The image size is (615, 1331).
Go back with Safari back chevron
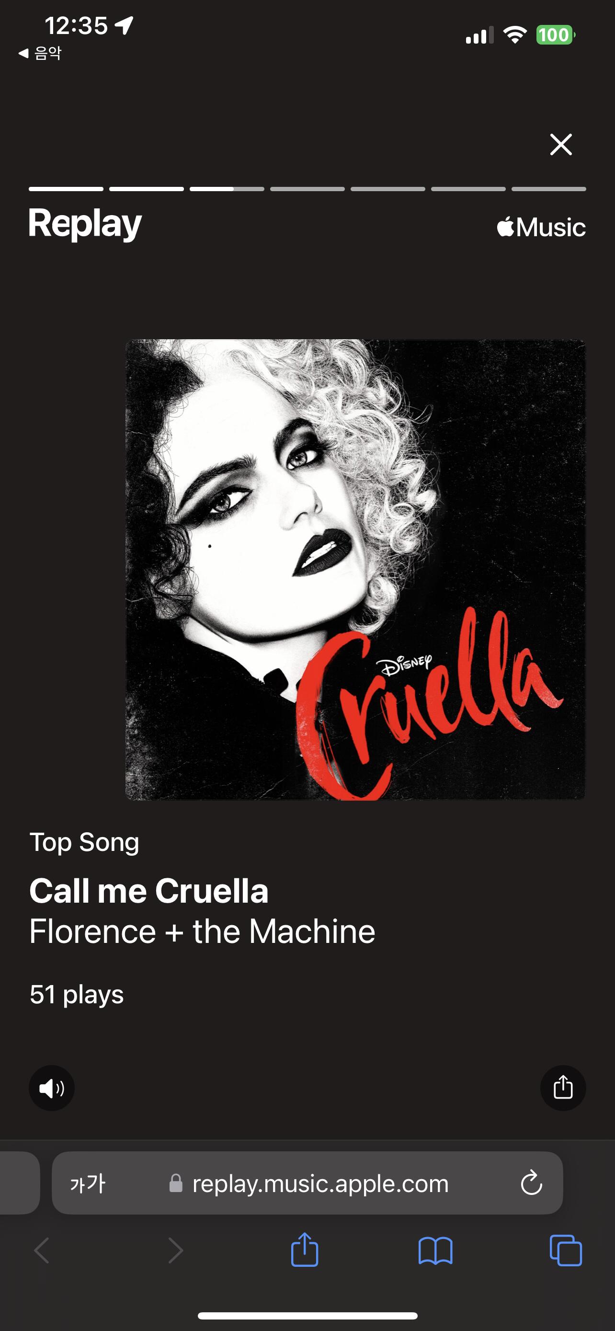(42, 1251)
